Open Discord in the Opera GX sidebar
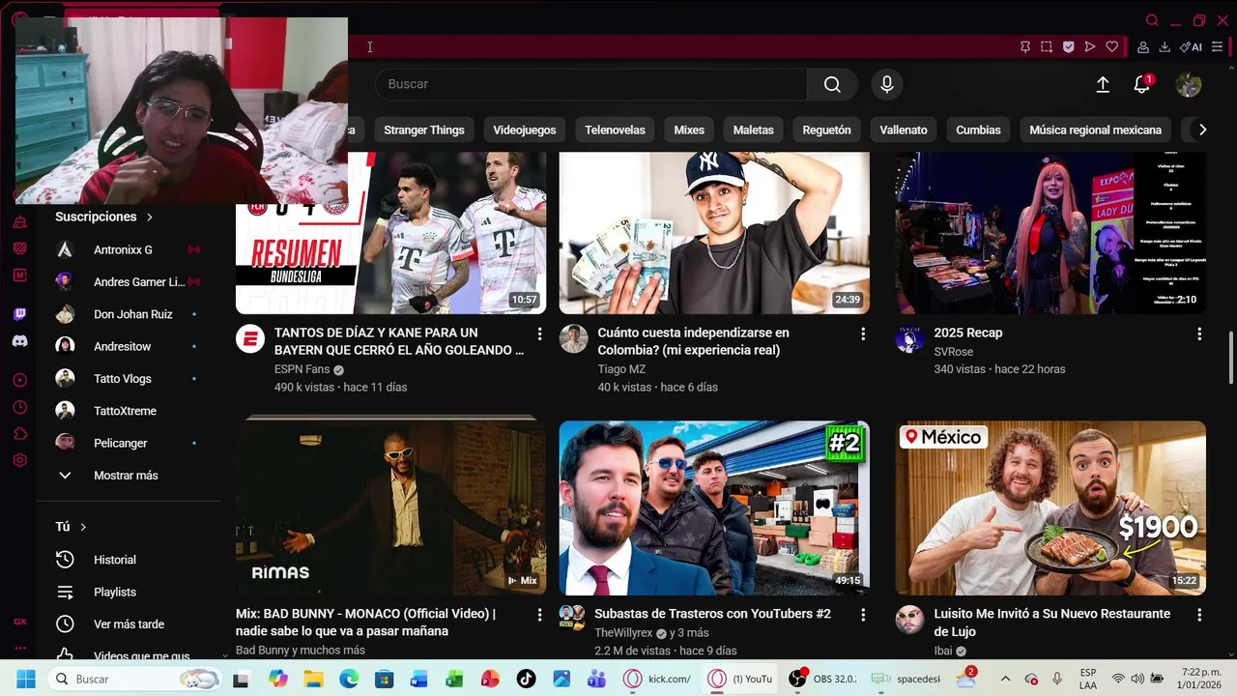The width and height of the screenshot is (1237, 696). click(x=19, y=341)
